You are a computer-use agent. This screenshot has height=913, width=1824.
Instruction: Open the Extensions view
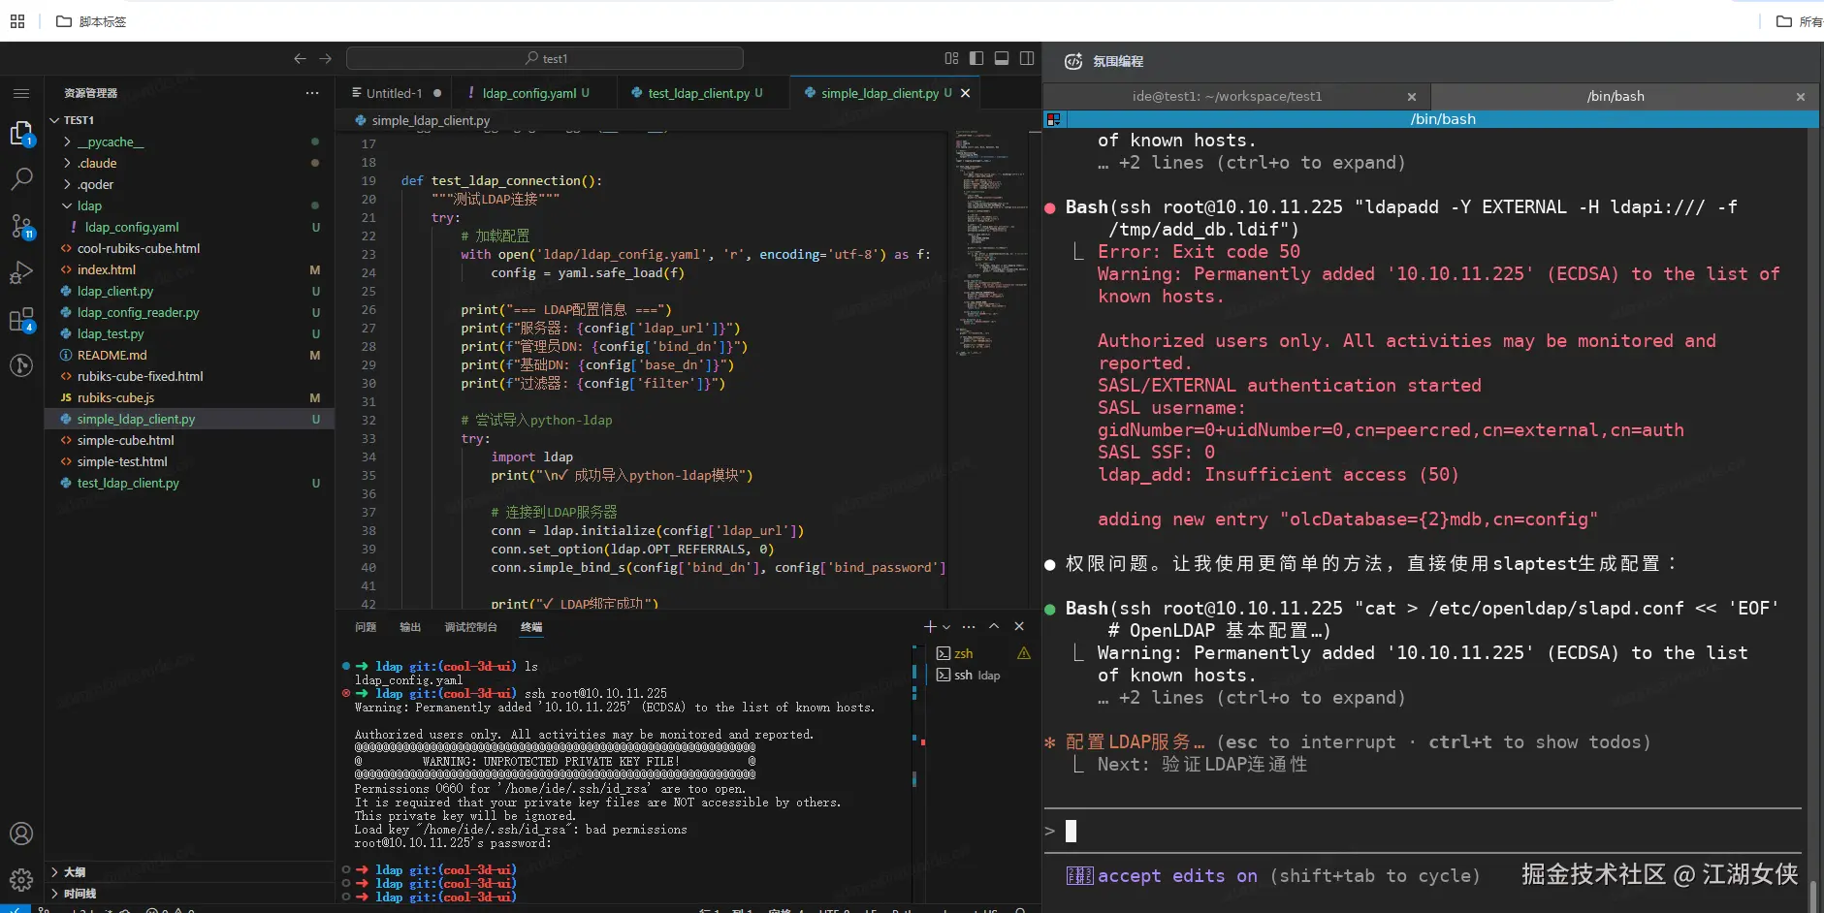(x=21, y=320)
